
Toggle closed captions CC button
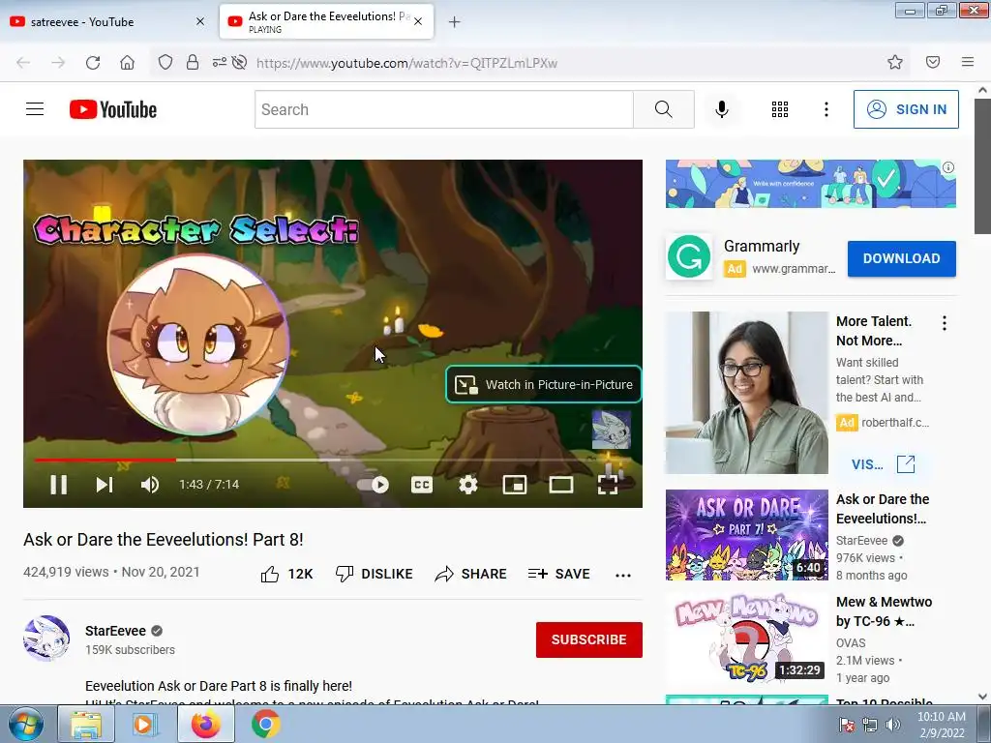pyautogui.click(x=422, y=485)
